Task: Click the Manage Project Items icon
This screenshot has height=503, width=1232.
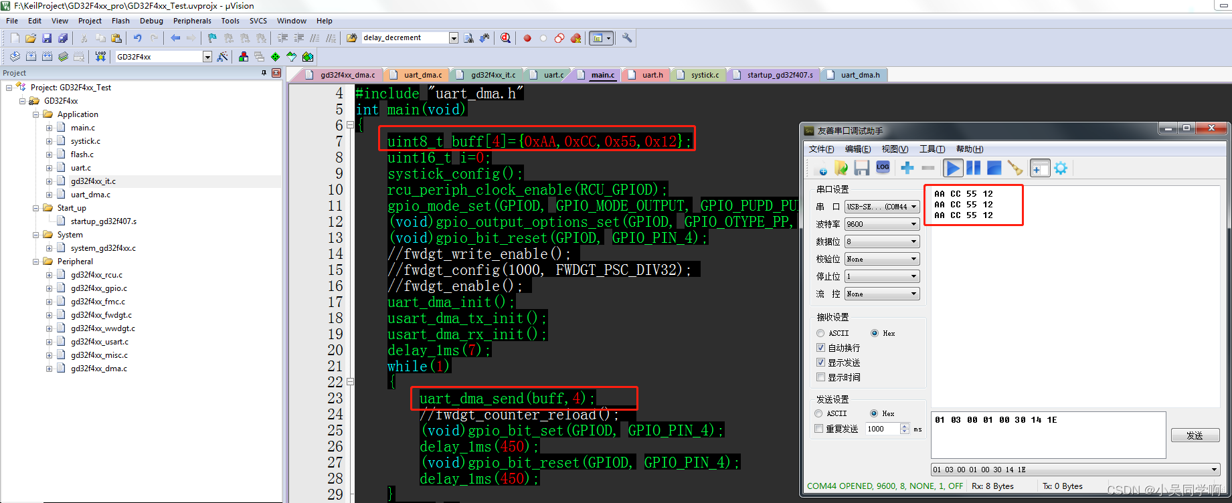Action: (x=244, y=57)
